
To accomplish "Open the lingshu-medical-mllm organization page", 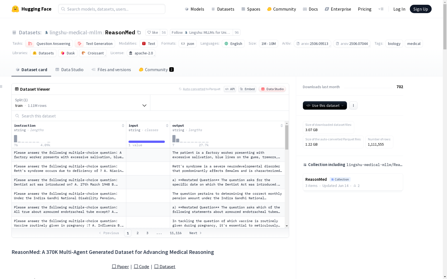I will [76, 32].
